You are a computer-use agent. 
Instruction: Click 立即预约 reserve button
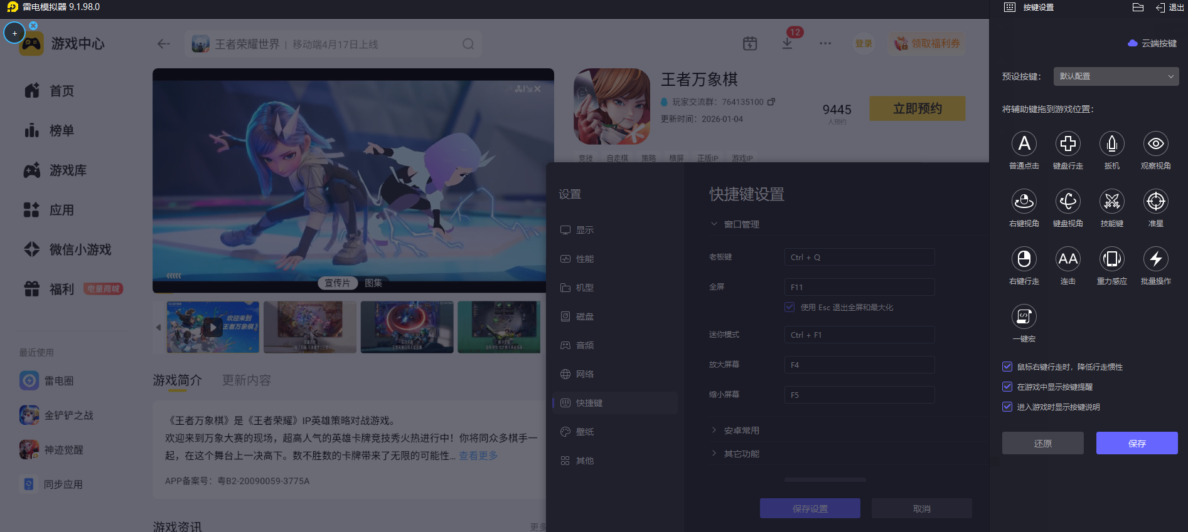[918, 108]
